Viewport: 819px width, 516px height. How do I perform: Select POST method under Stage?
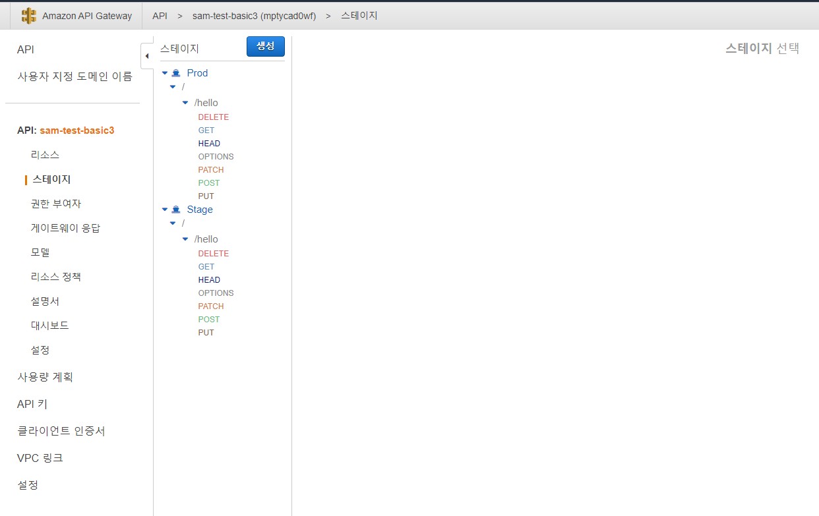pos(209,320)
